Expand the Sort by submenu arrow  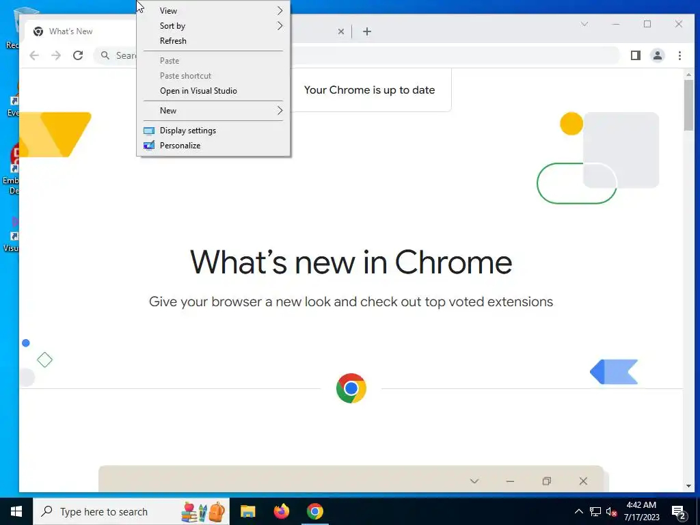280,26
